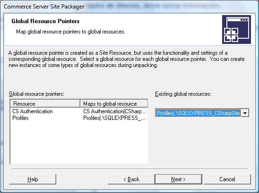Click the Profiles(.\SQLEXPRESS_... mapping cell
259x193 pixels.
[x=114, y=118]
